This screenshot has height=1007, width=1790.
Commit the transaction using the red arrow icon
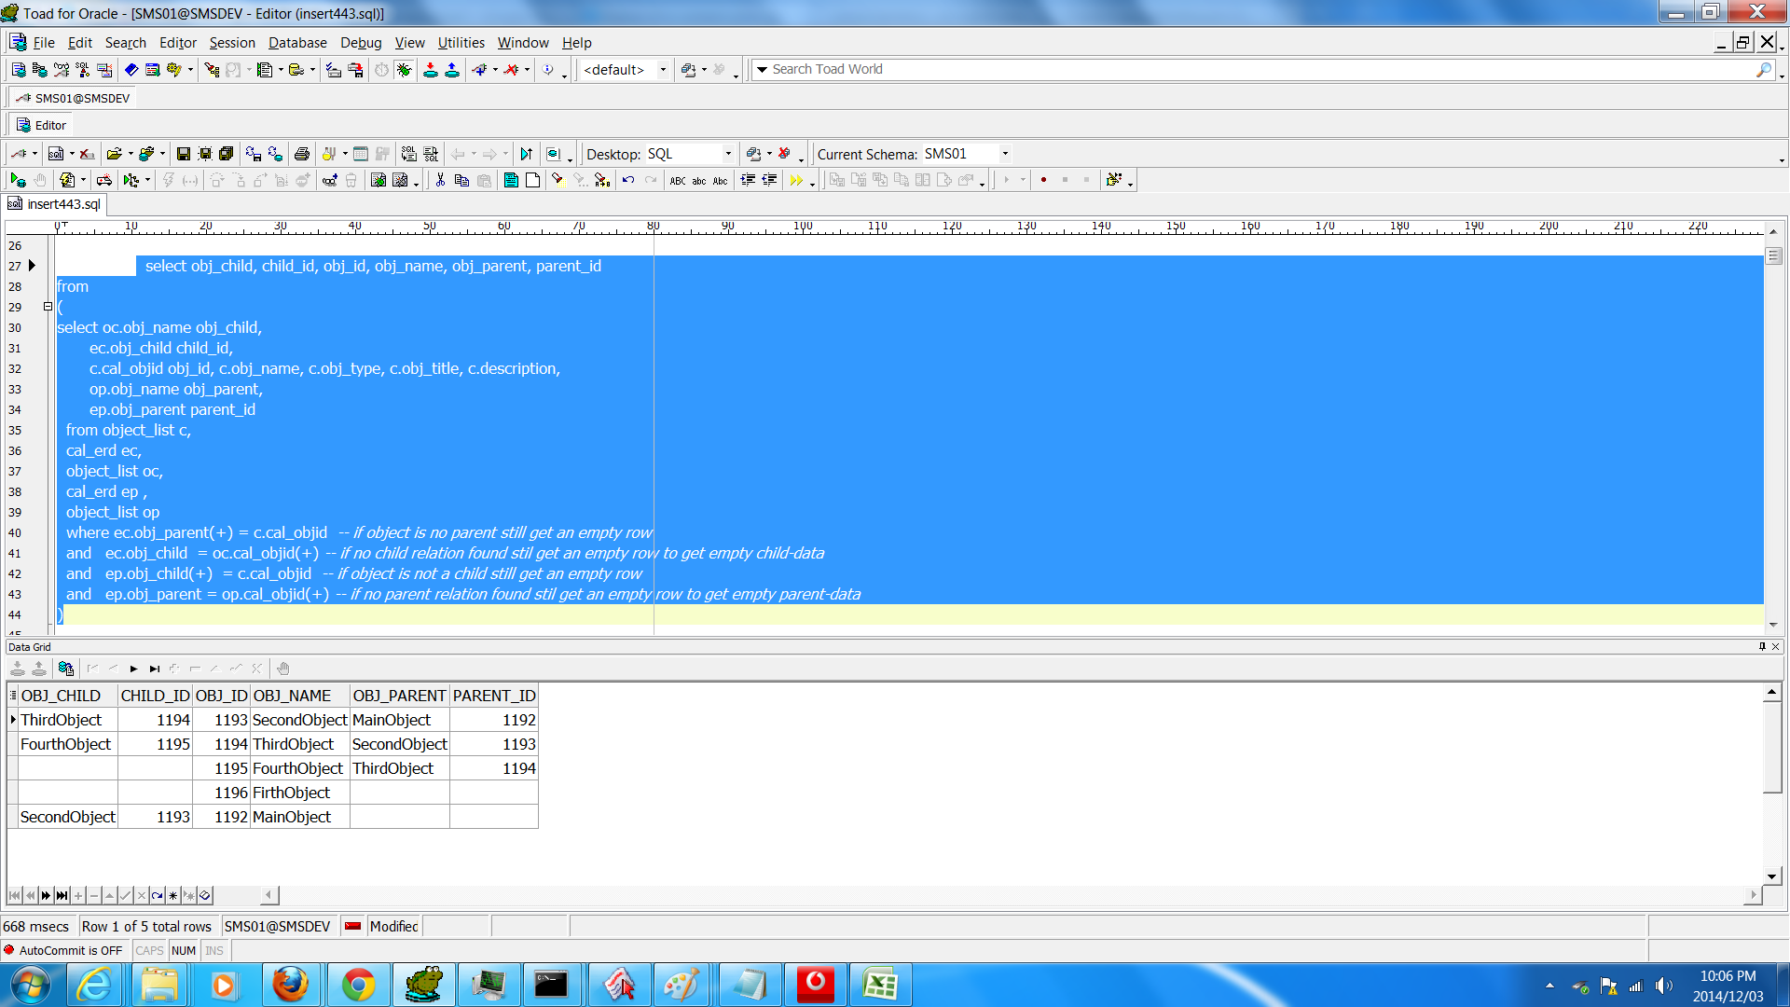click(x=431, y=69)
